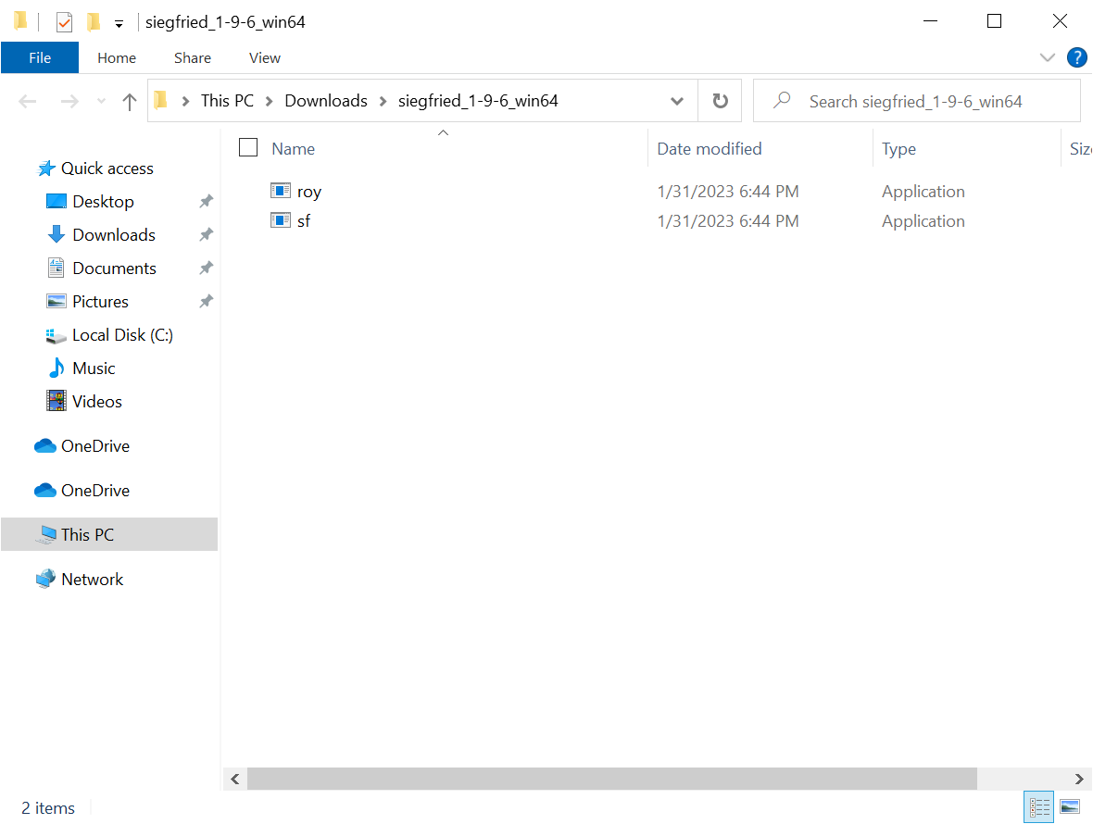Image resolution: width=1093 pixels, height=824 pixels.
Task: Refresh the current folder view
Action: 720,100
